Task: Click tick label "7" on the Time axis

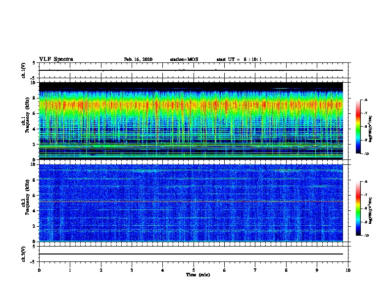Action: 255,270
